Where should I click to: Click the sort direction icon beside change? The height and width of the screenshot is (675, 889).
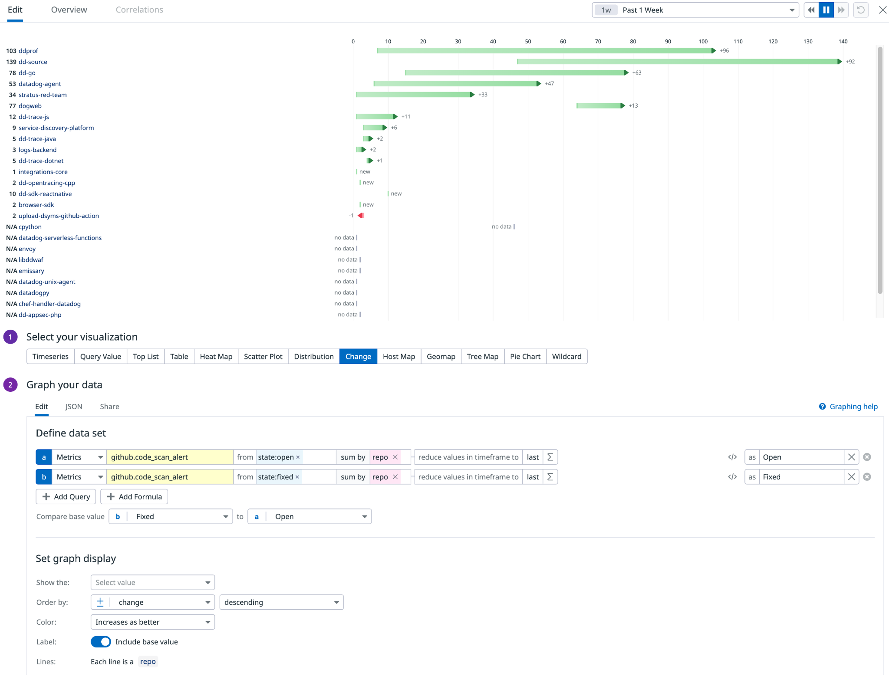point(100,602)
